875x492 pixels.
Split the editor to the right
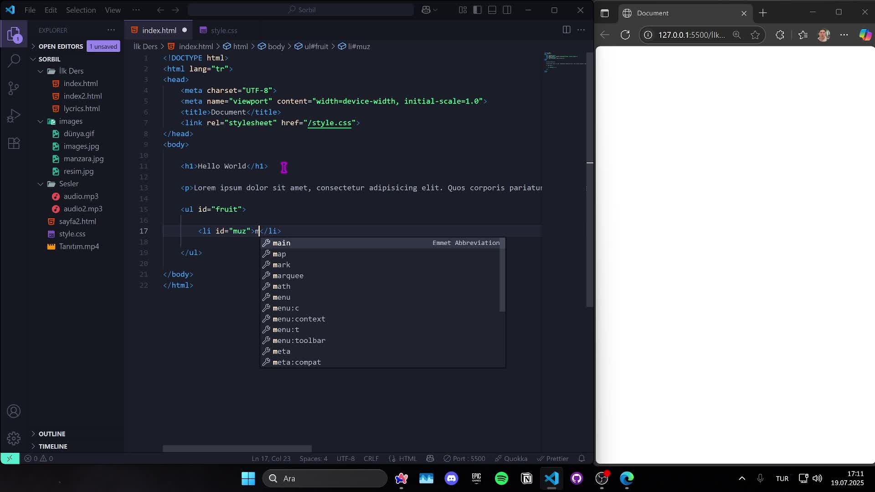click(566, 30)
